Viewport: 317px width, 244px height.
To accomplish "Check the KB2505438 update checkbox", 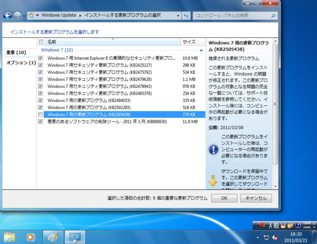I will click(x=40, y=114).
